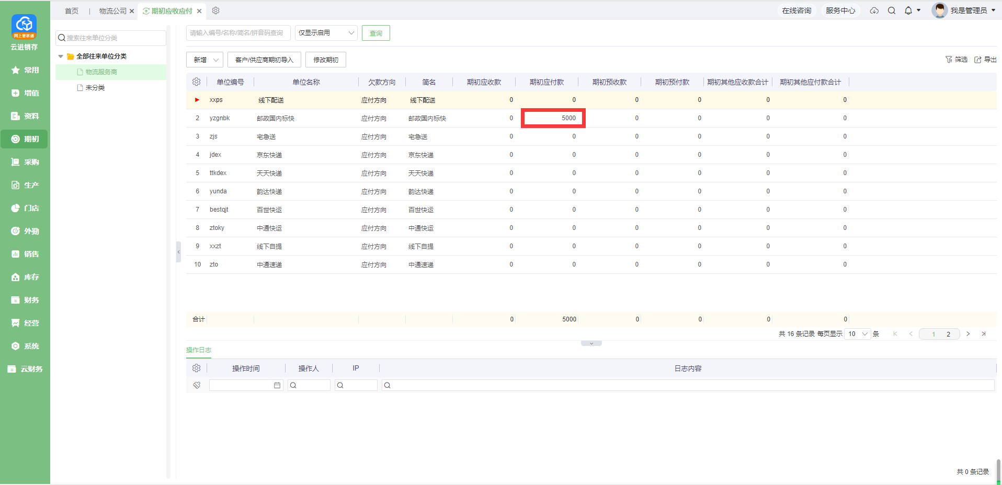Sort by 单位名称 column header
1002x485 pixels.
(306, 82)
